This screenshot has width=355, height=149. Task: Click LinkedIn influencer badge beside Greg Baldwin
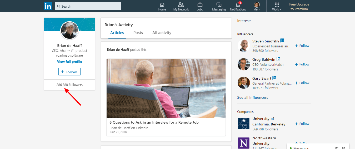(x=278, y=59)
